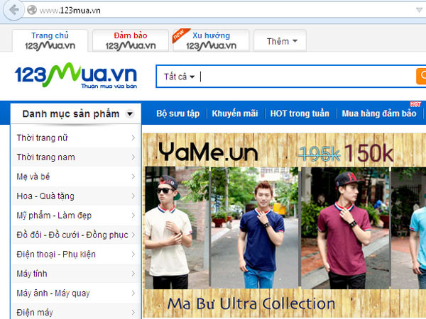Click Thuận mua vừa bán slogan

pyautogui.click(x=109, y=86)
